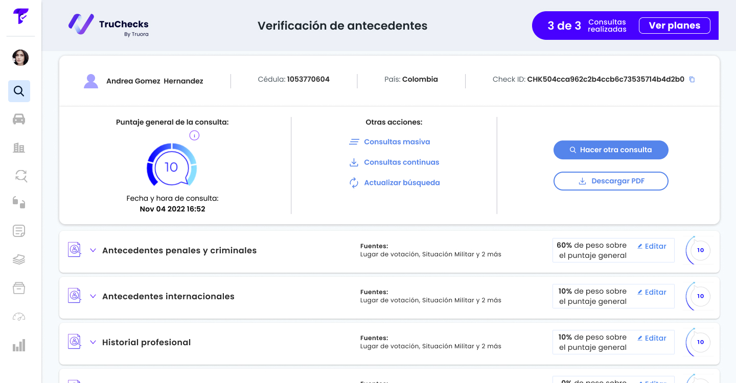Open the padlock sidebar icon
The height and width of the screenshot is (383, 736).
click(x=19, y=203)
